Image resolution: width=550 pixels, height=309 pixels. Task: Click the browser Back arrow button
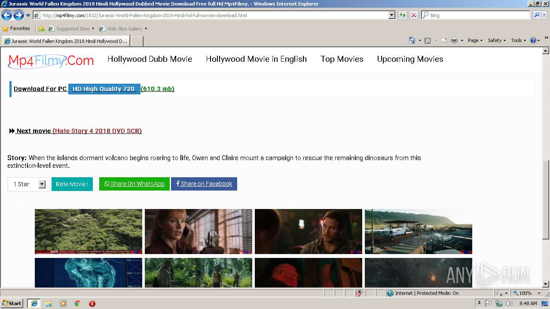pyautogui.click(x=6, y=15)
